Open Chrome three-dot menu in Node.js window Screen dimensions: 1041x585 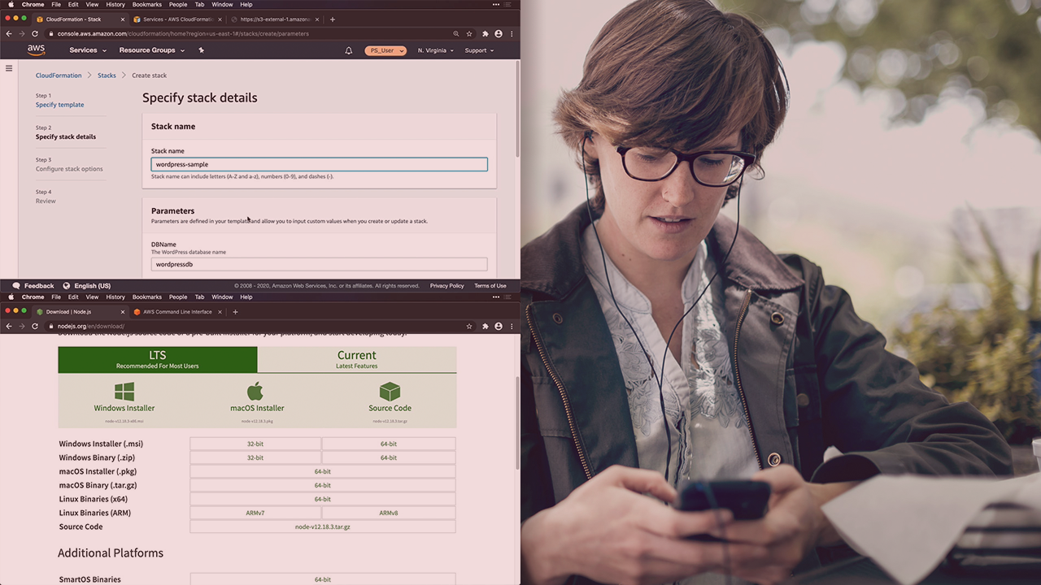pos(512,326)
